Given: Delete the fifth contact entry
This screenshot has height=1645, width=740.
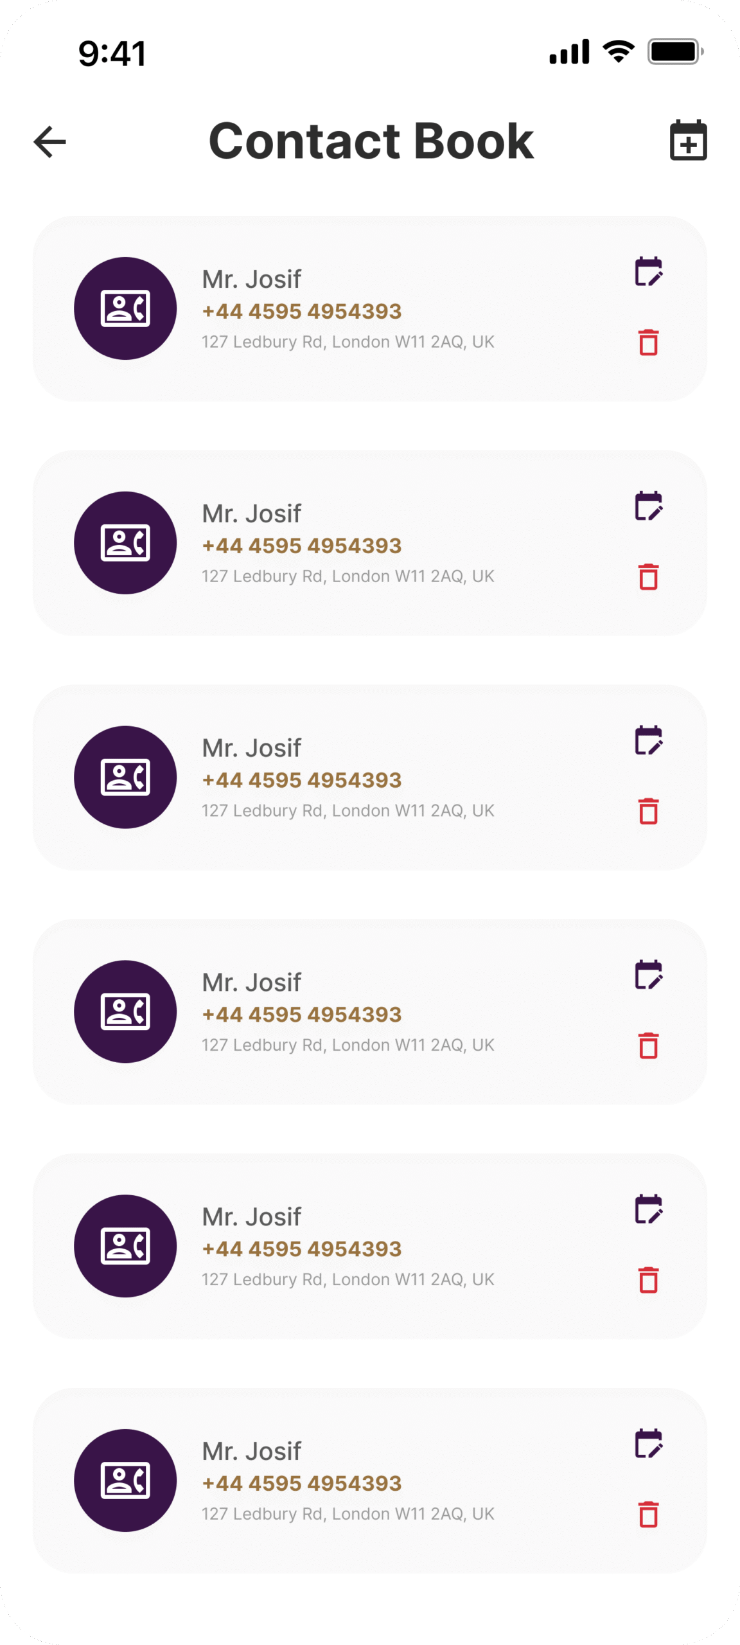Looking at the screenshot, I should (648, 1280).
